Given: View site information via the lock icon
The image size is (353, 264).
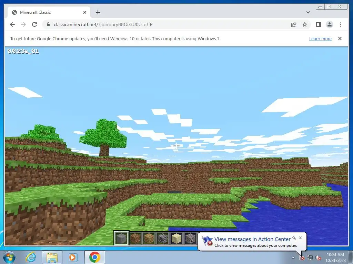Looking at the screenshot, I should click(x=48, y=24).
